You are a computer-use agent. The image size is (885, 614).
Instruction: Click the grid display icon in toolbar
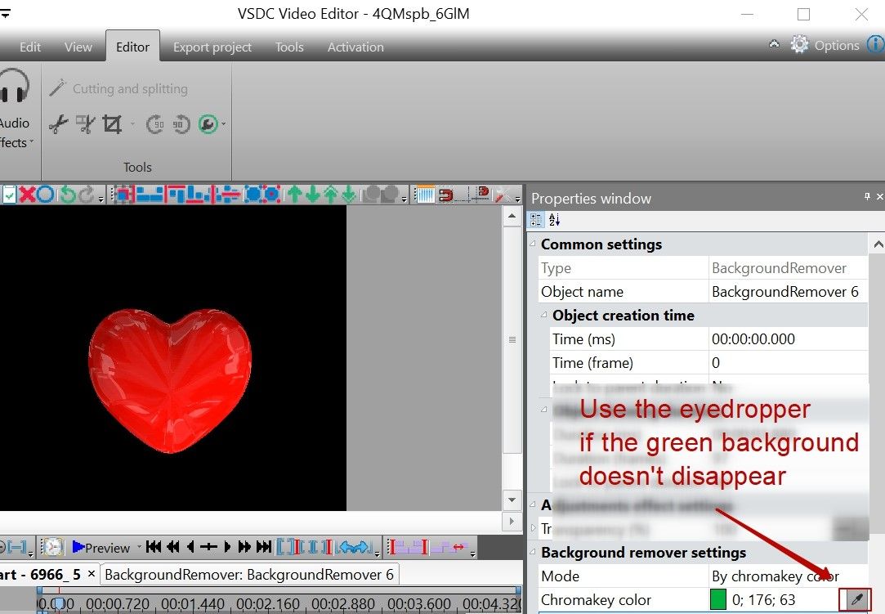point(424,195)
